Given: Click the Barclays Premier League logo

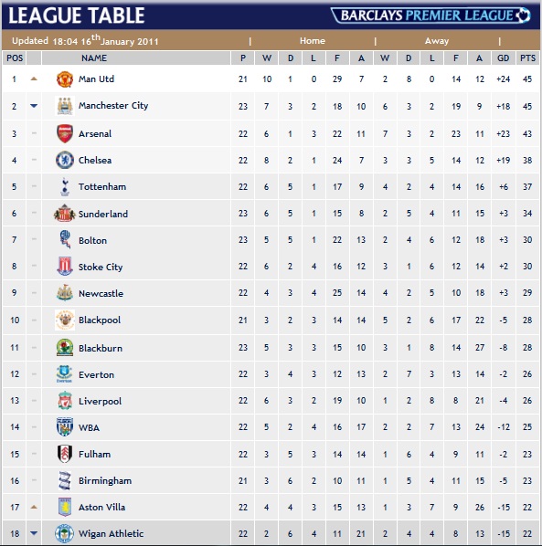Looking at the screenshot, I should [430, 16].
